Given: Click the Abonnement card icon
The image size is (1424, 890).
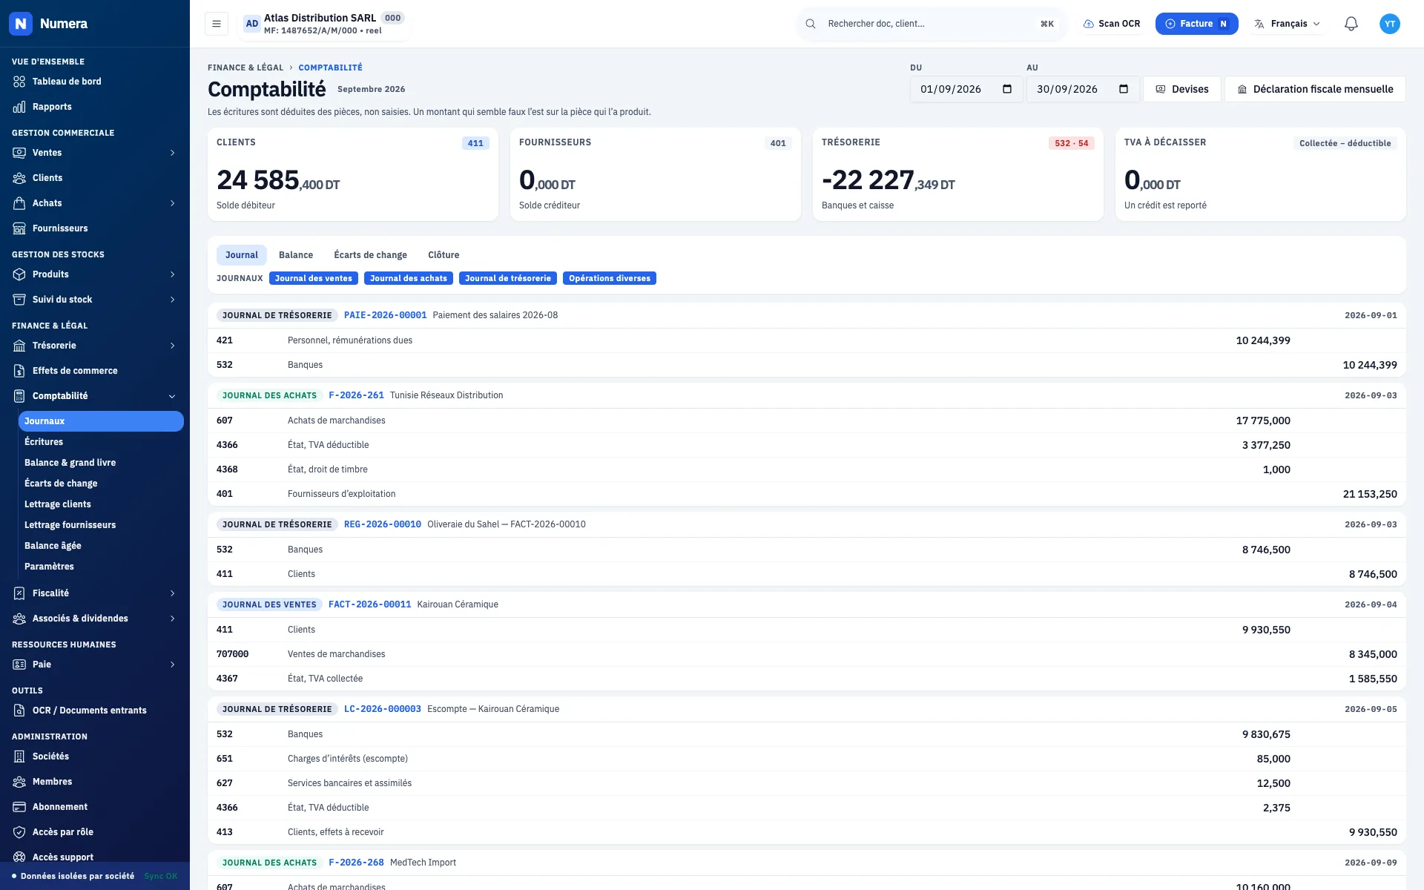Looking at the screenshot, I should pyautogui.click(x=19, y=807).
